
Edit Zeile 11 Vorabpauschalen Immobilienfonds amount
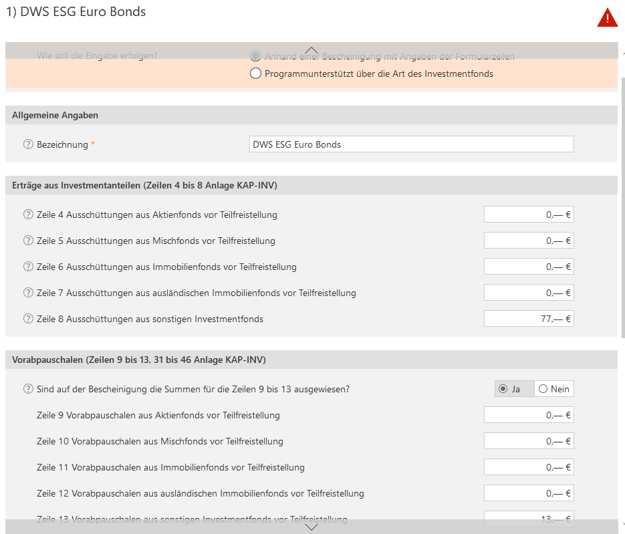[x=529, y=467]
